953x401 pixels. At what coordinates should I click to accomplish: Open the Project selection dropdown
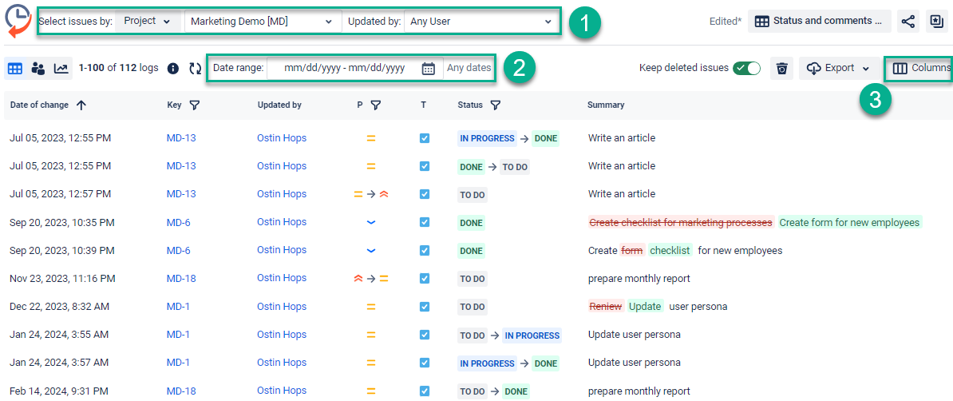[148, 22]
